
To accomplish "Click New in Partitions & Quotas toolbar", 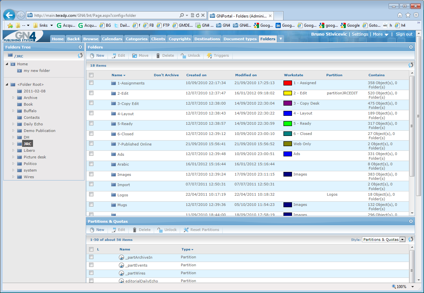I will (x=97, y=230).
